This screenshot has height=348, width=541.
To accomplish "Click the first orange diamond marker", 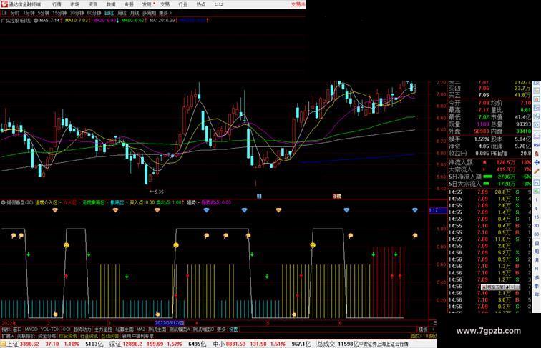I will pyautogui.click(x=55, y=210).
